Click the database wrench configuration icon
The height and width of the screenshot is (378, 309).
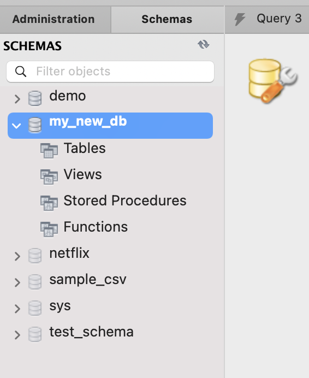pos(273,81)
